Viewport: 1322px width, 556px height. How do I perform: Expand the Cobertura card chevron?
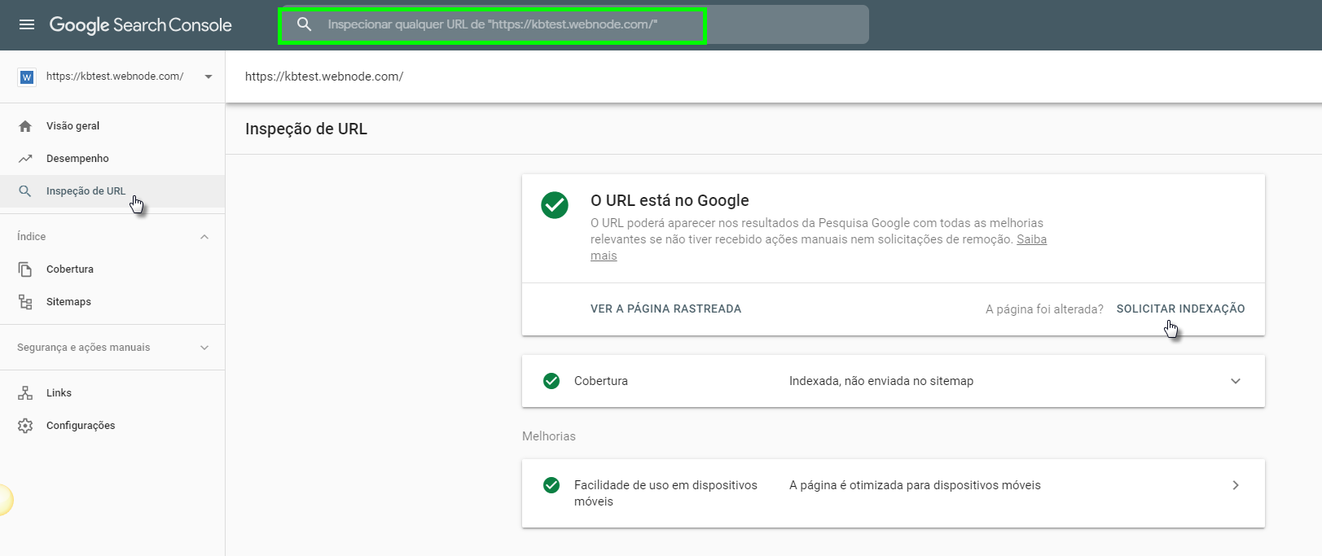[1236, 381]
